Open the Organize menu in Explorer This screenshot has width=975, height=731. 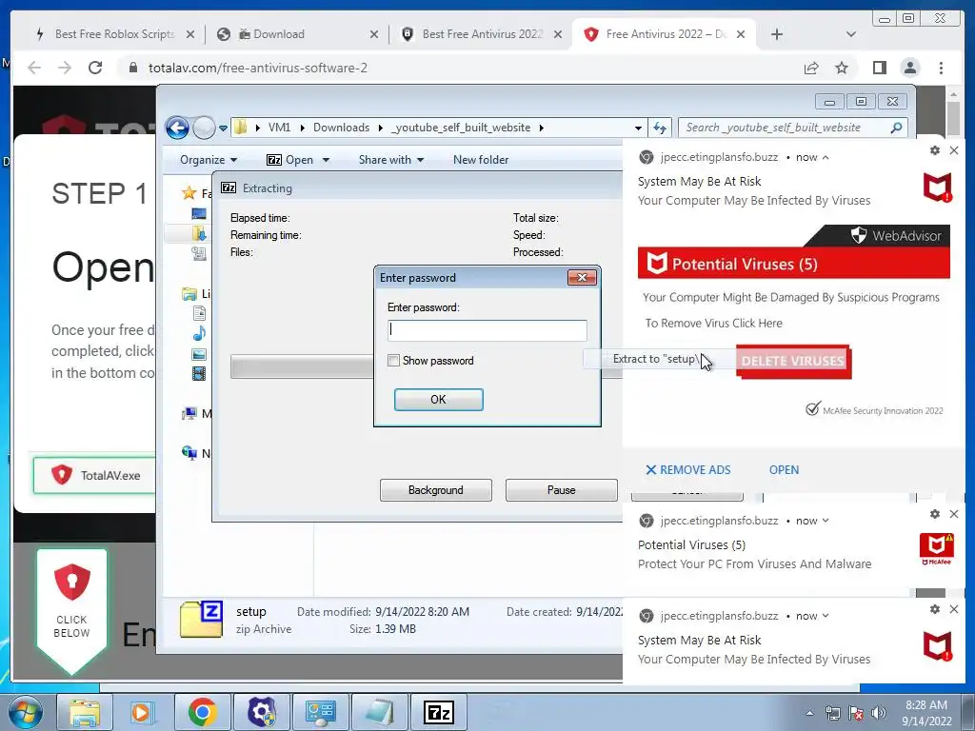(x=208, y=160)
